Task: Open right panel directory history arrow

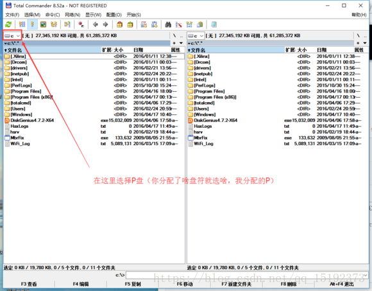Action: coord(365,43)
